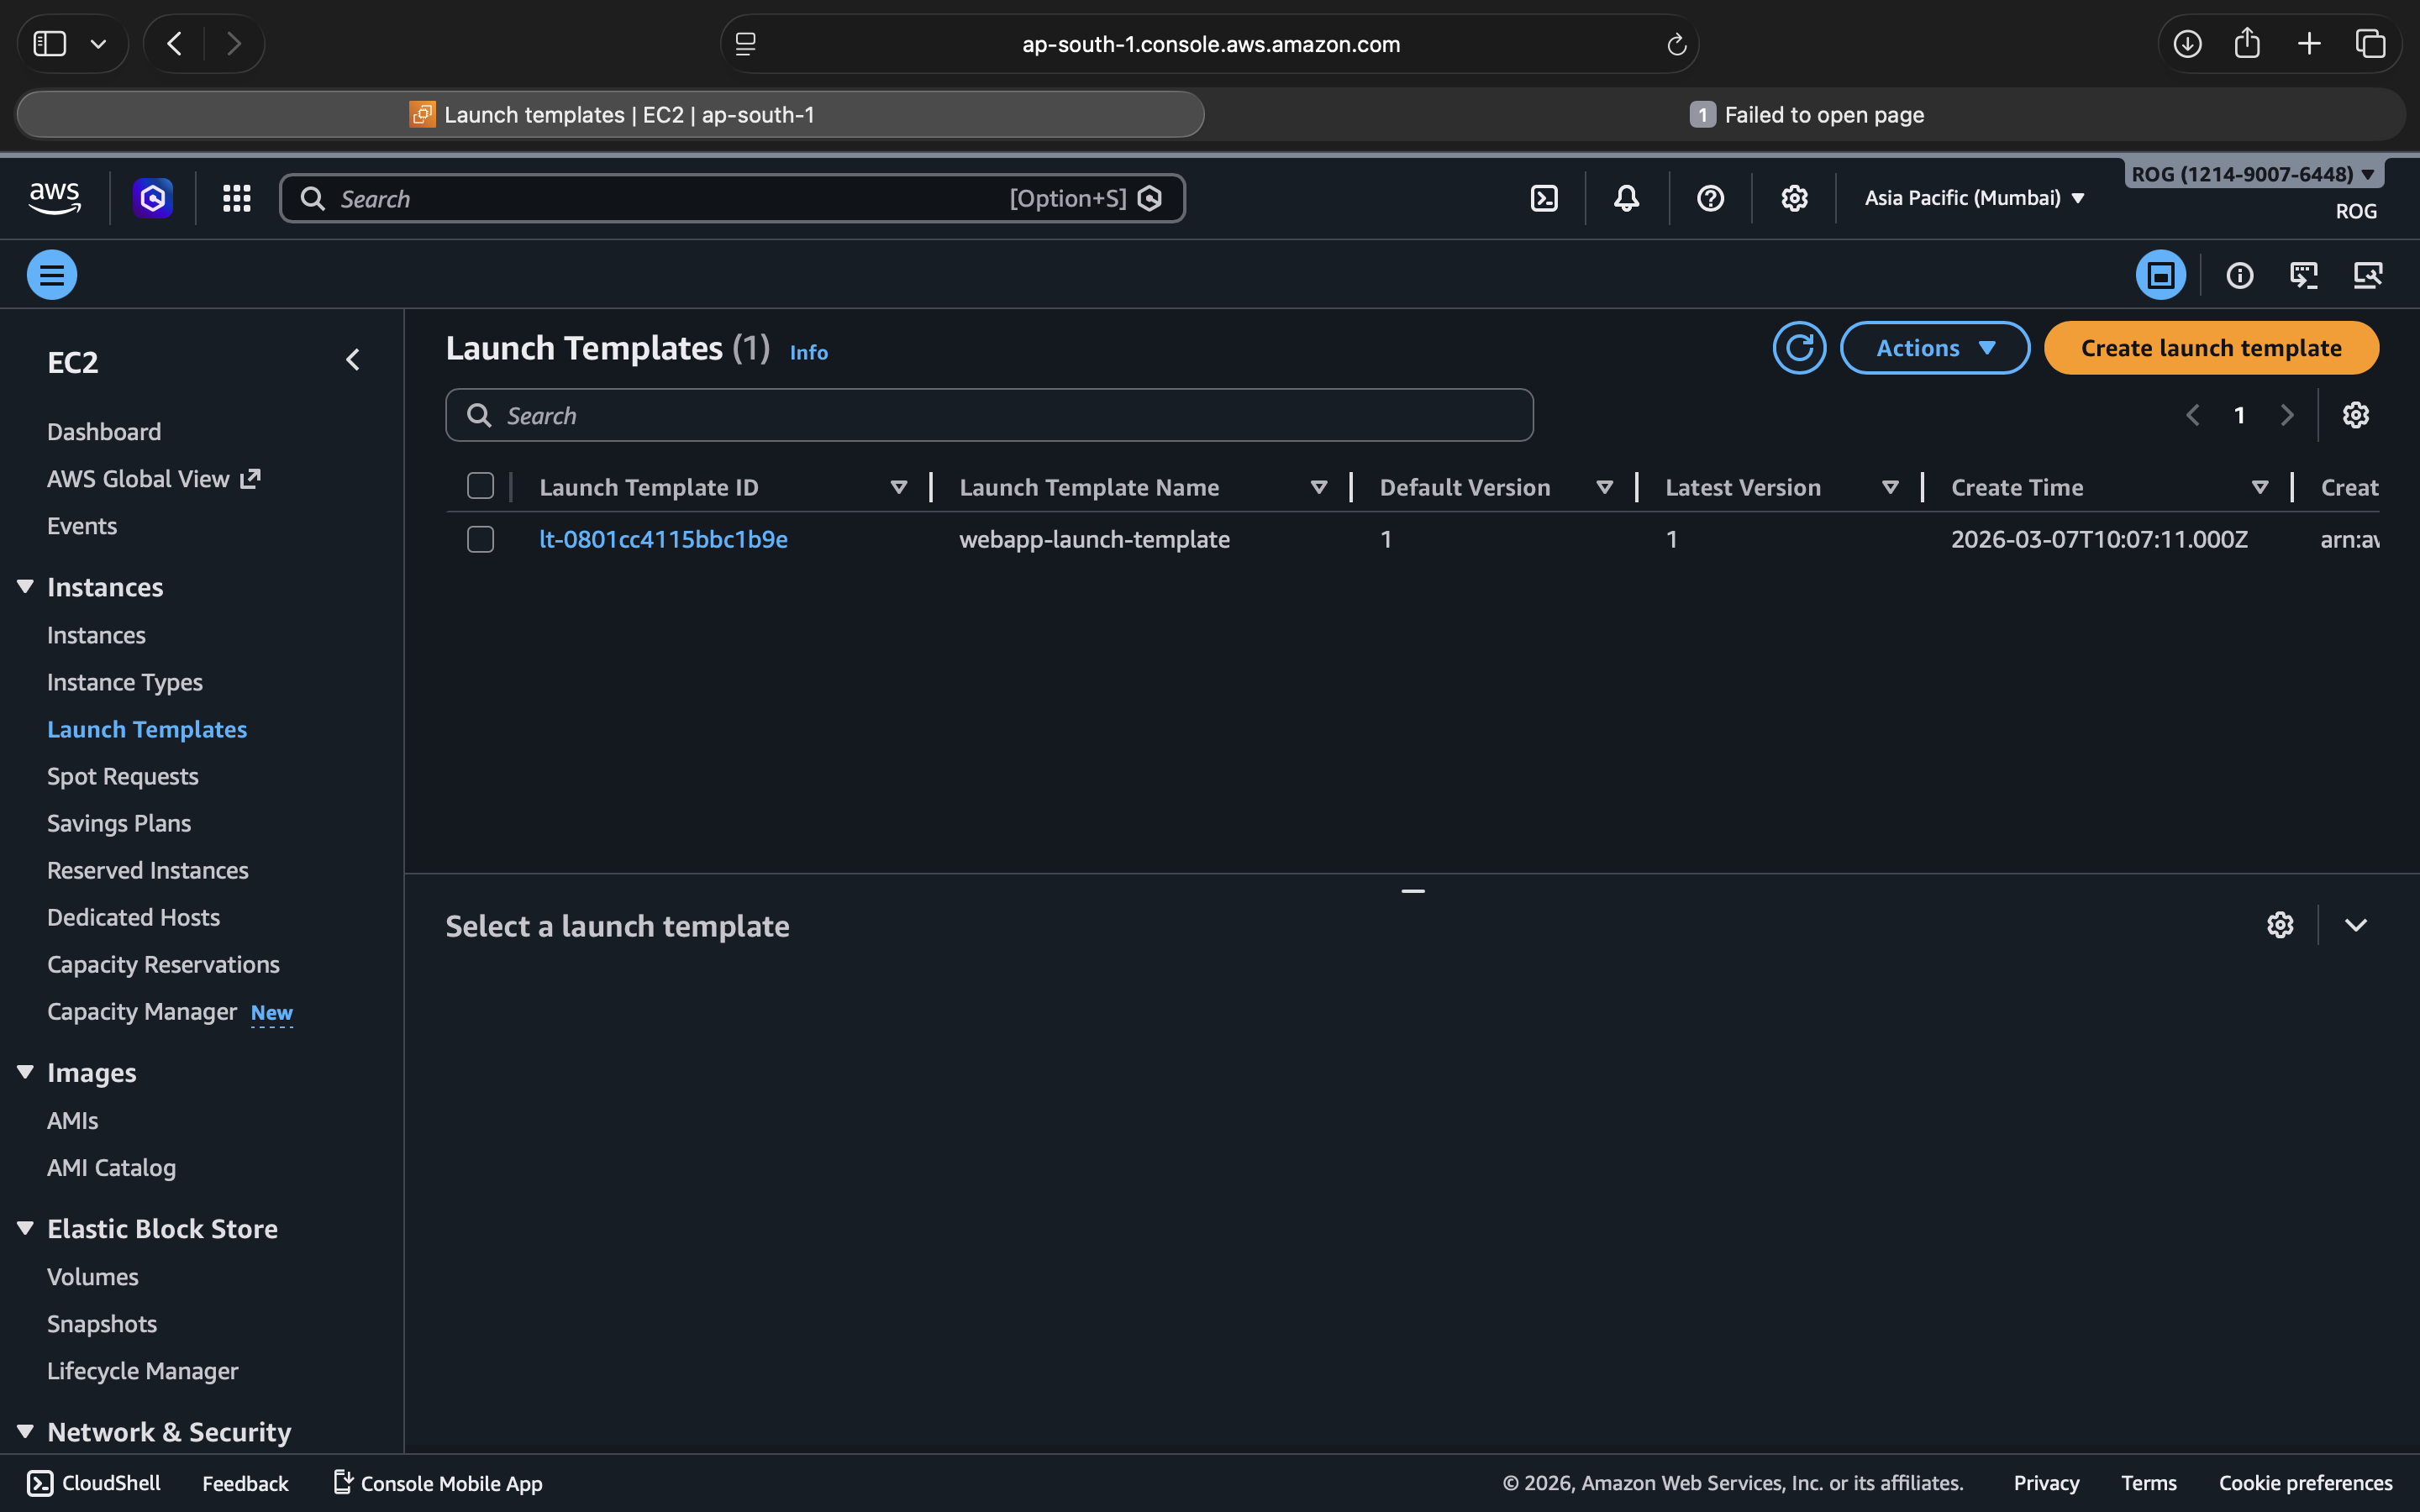This screenshot has height=1512, width=2420.
Task: Collapse the Elastic Block Store section
Action: [x=26, y=1228]
